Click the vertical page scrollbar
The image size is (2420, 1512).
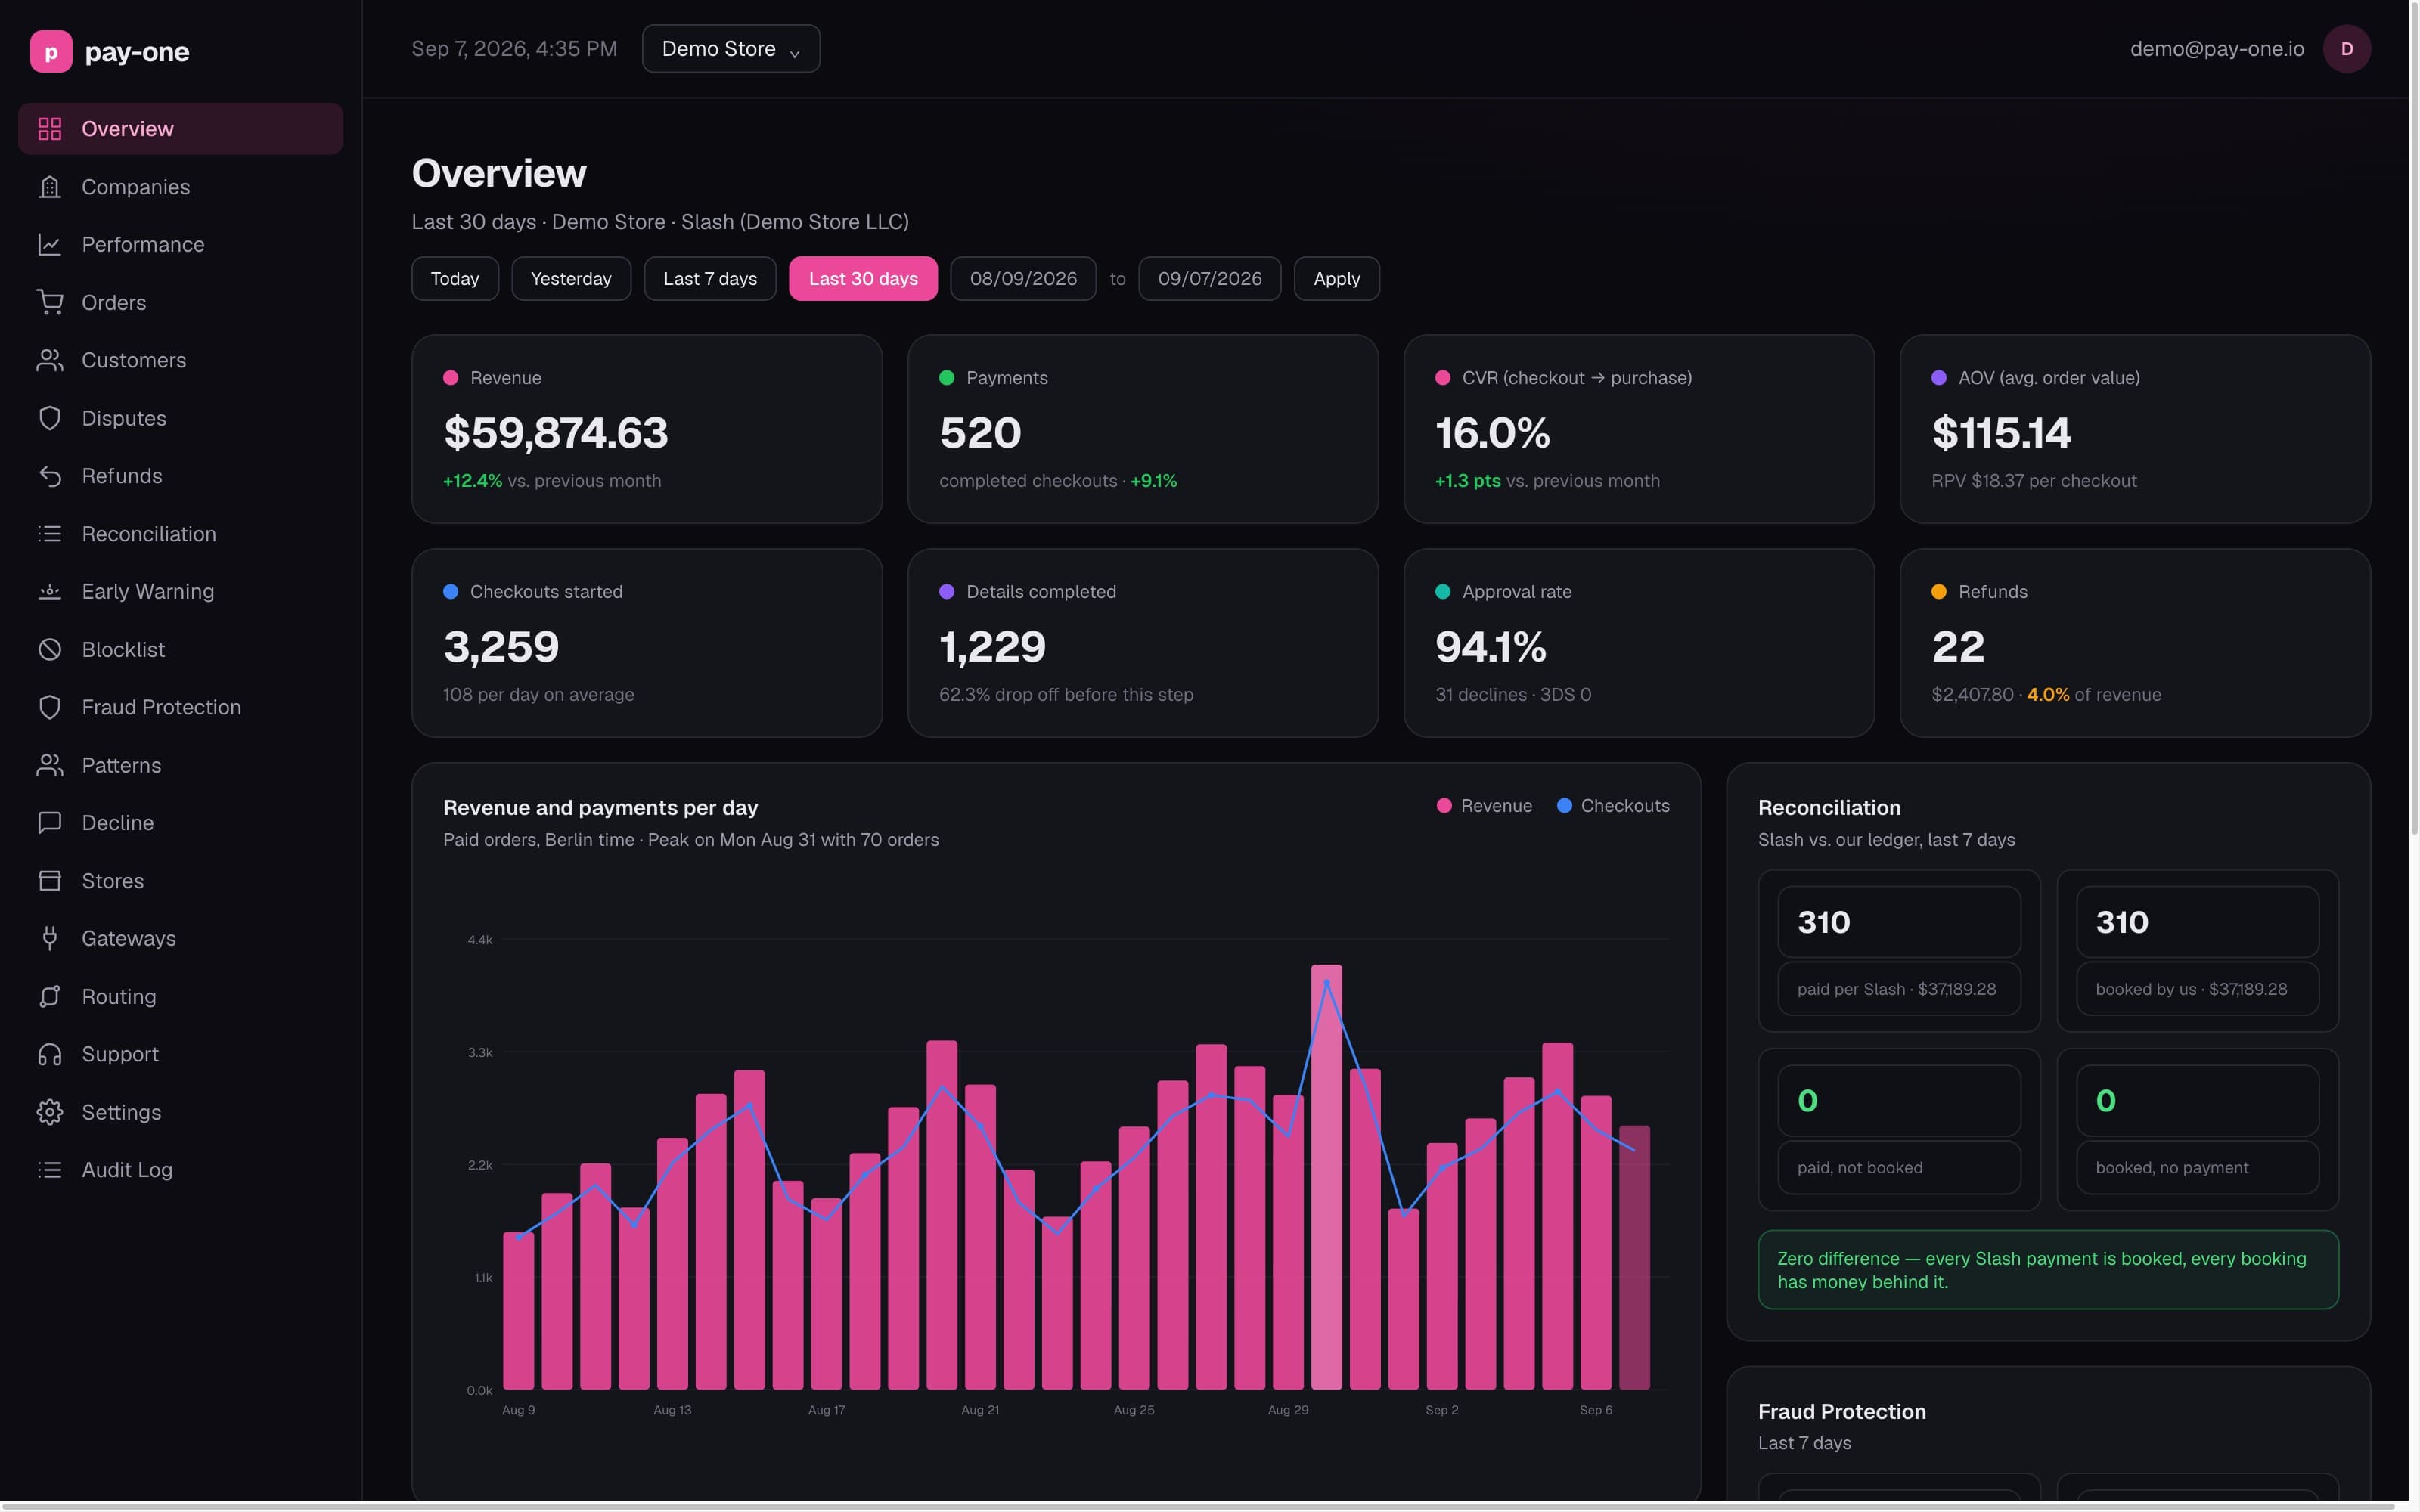click(x=2413, y=420)
